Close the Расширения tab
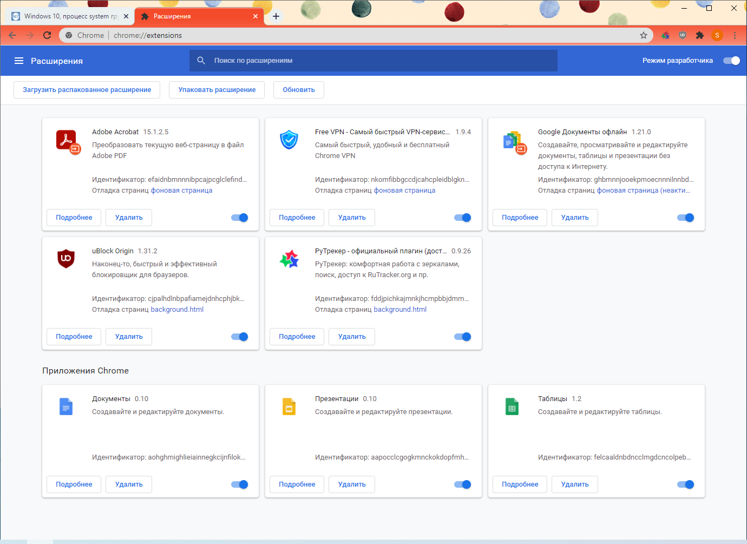 tap(255, 16)
